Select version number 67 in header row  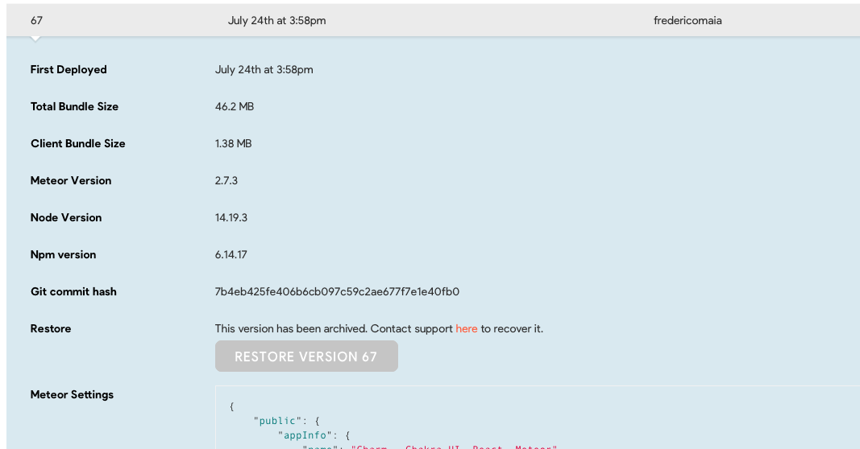point(36,20)
